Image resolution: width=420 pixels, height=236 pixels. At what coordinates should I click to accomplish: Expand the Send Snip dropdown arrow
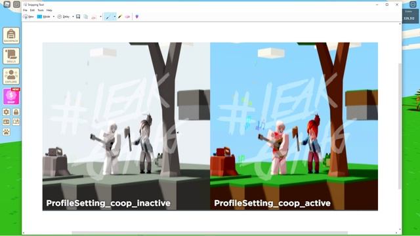pyautogui.click(x=100, y=16)
